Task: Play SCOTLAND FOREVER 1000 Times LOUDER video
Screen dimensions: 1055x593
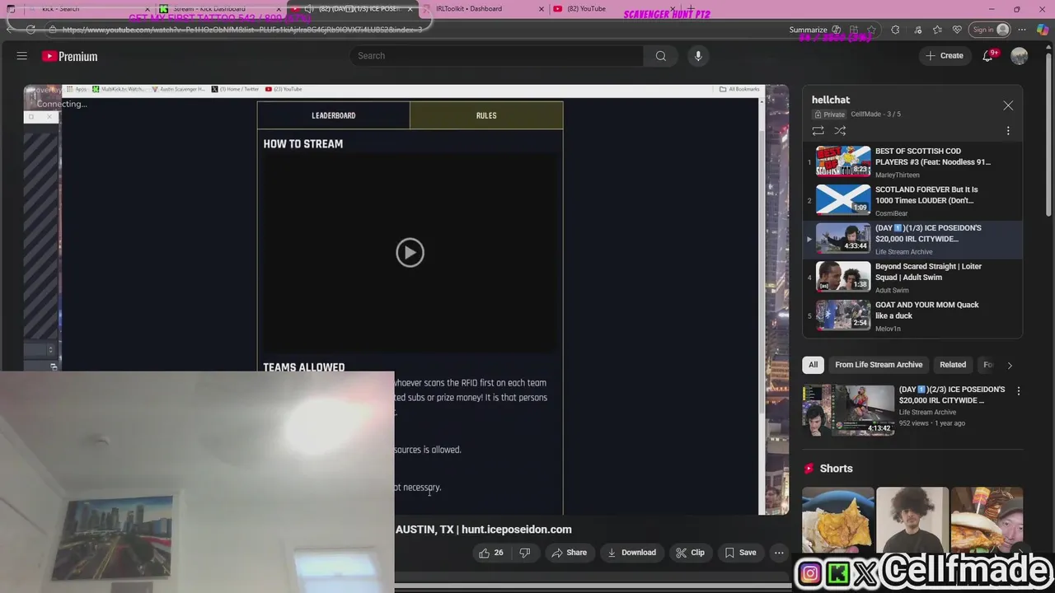Action: 913,200
